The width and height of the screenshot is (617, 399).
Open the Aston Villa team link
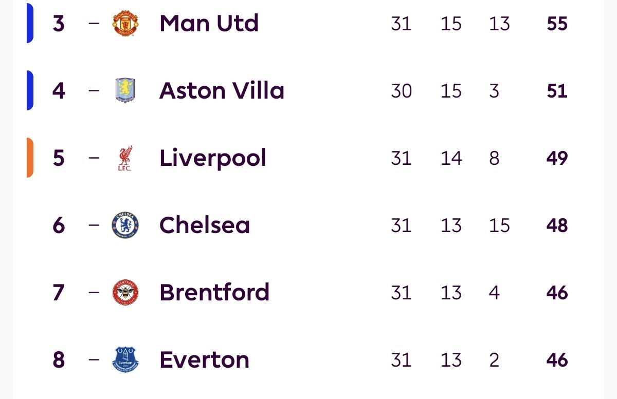pyautogui.click(x=222, y=91)
